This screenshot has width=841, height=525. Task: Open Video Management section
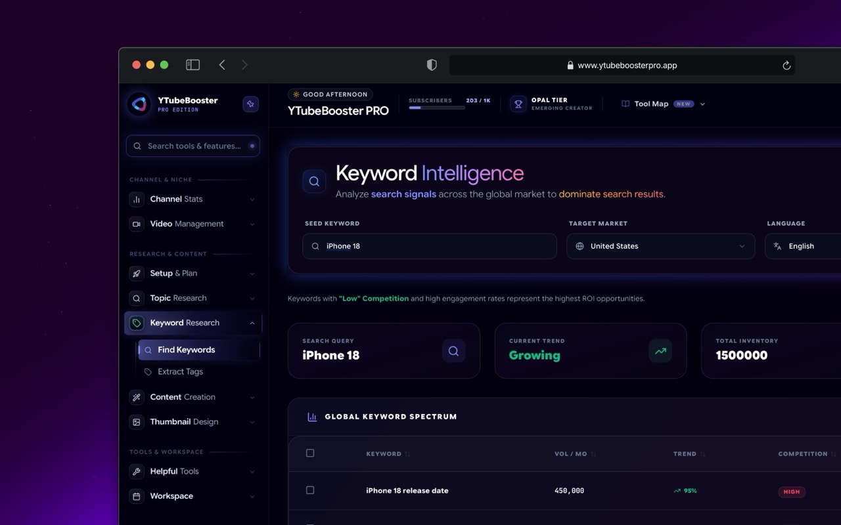193,224
